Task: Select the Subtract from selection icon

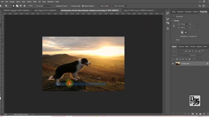Action: (21, 6)
